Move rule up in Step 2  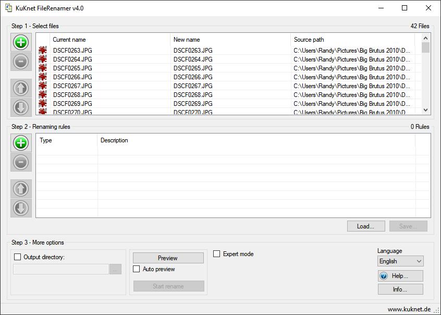click(x=21, y=189)
